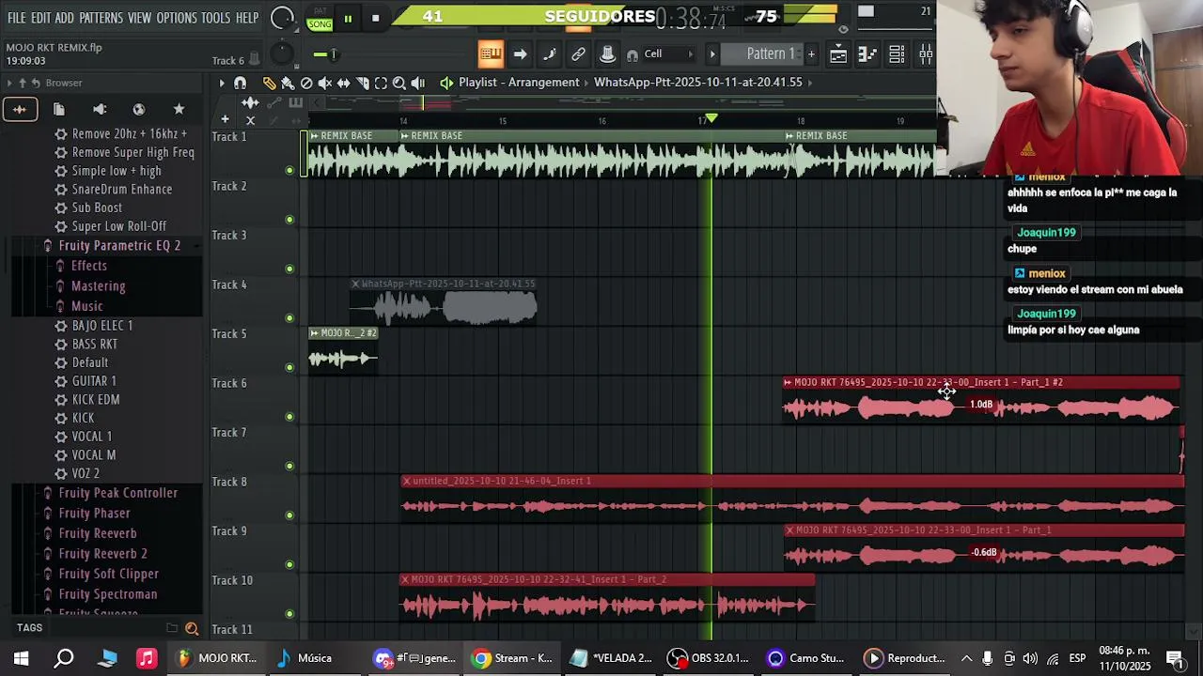Mute Track 2 via its green LED
The width and height of the screenshot is (1203, 676).
[x=289, y=220]
